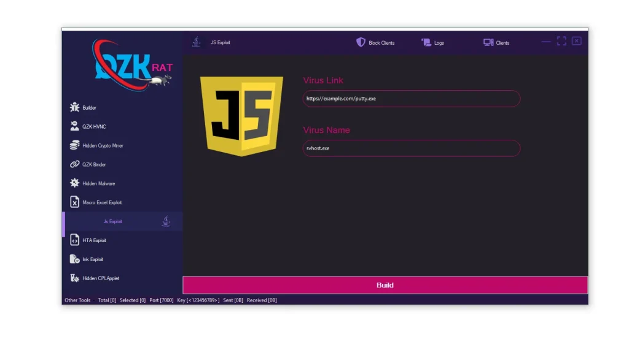This screenshot has width=629, height=339.
Task: Click the Block Clients shield icon
Action: pyautogui.click(x=361, y=42)
